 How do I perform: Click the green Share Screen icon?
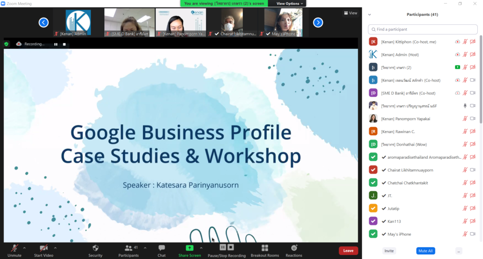pos(189,248)
